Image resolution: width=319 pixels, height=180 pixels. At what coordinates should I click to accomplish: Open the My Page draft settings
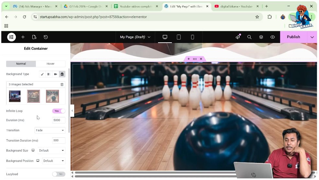135,37
